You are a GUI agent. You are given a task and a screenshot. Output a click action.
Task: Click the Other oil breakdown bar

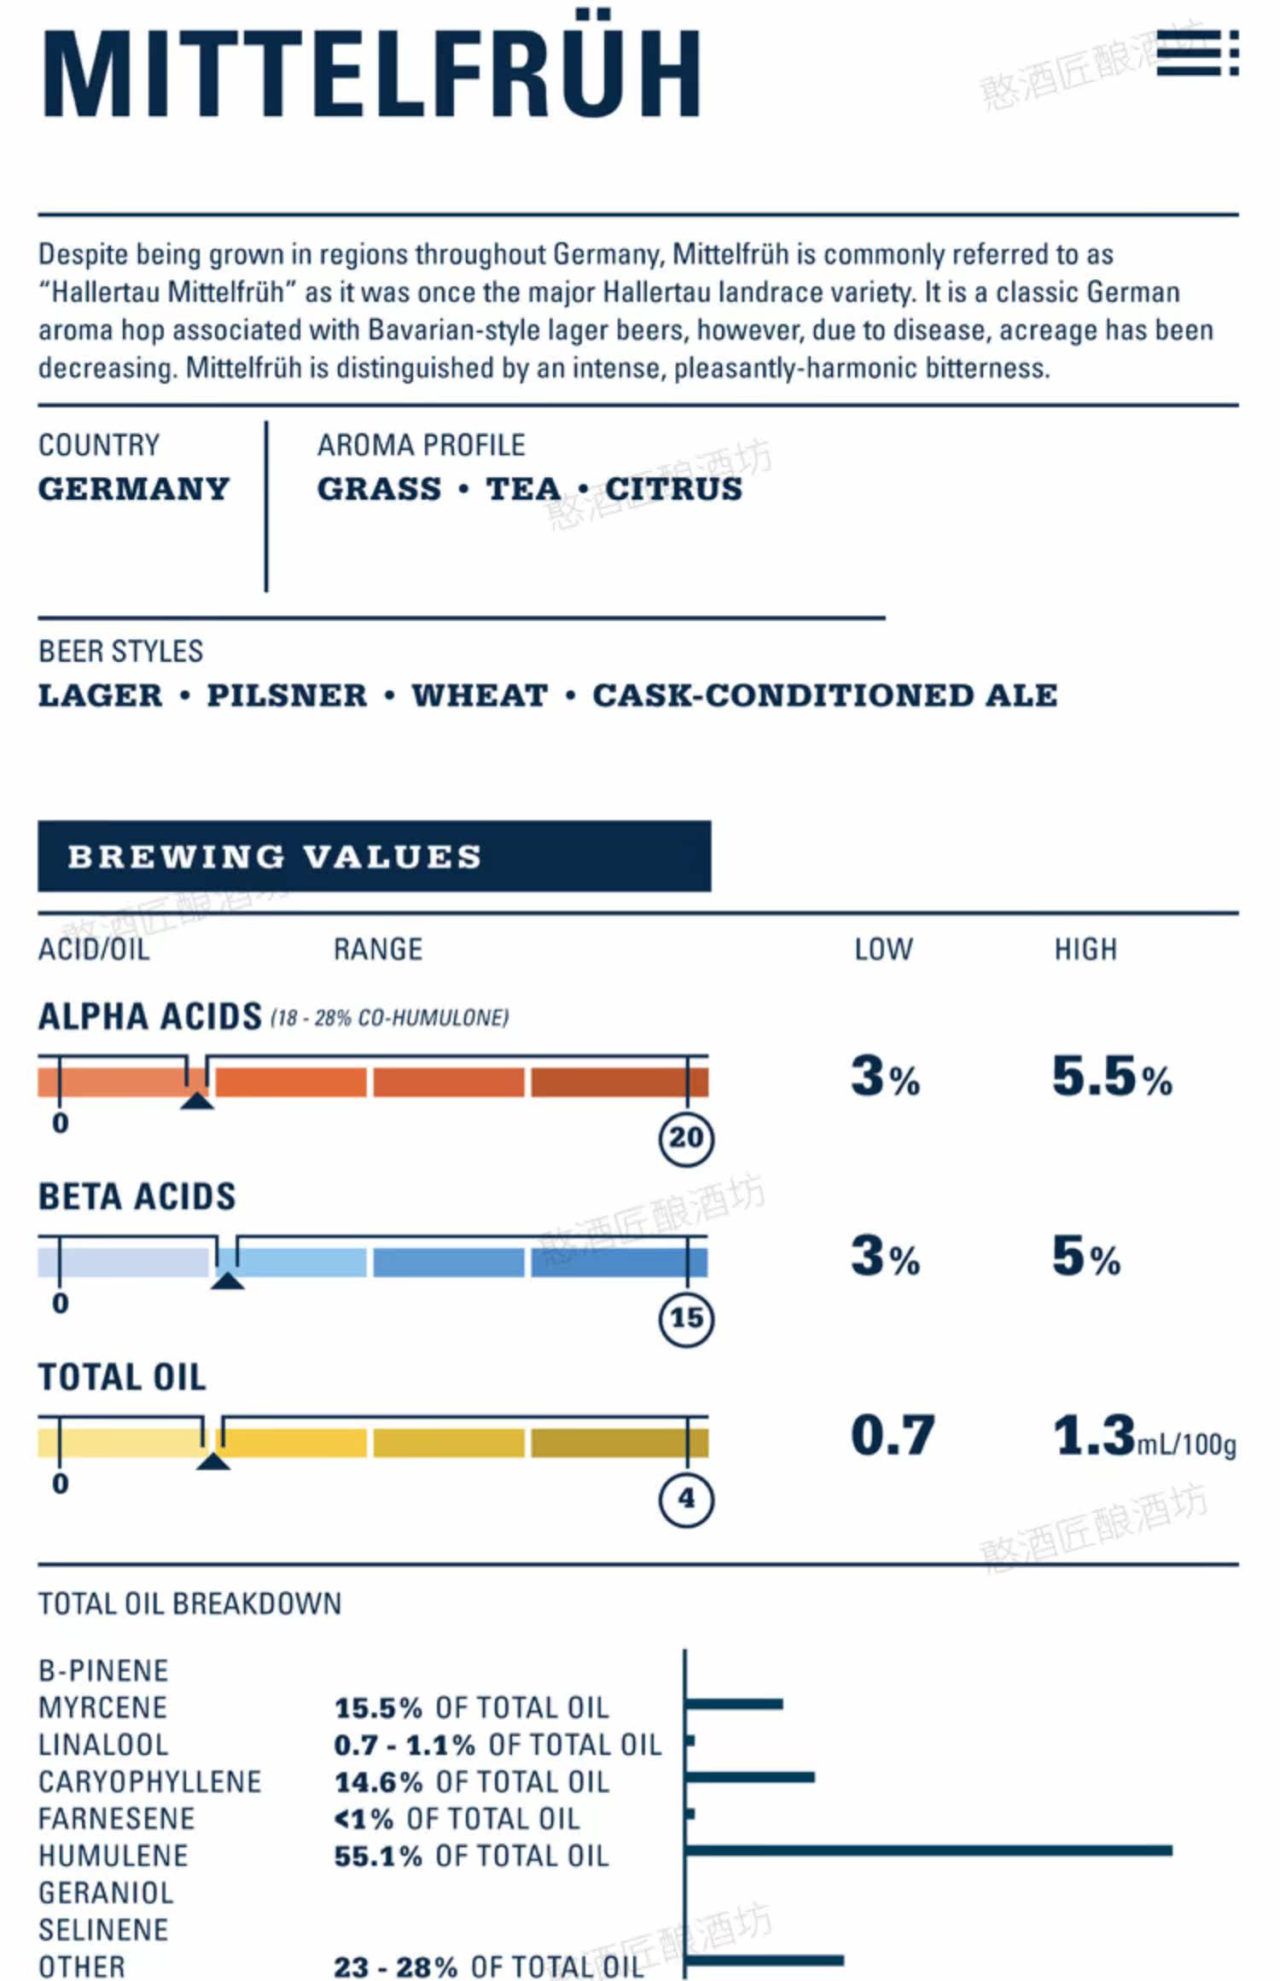764,1961
